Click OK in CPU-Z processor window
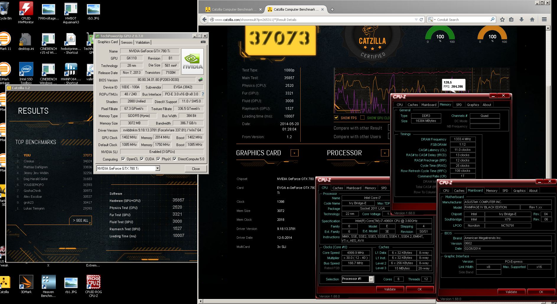 click(420, 289)
